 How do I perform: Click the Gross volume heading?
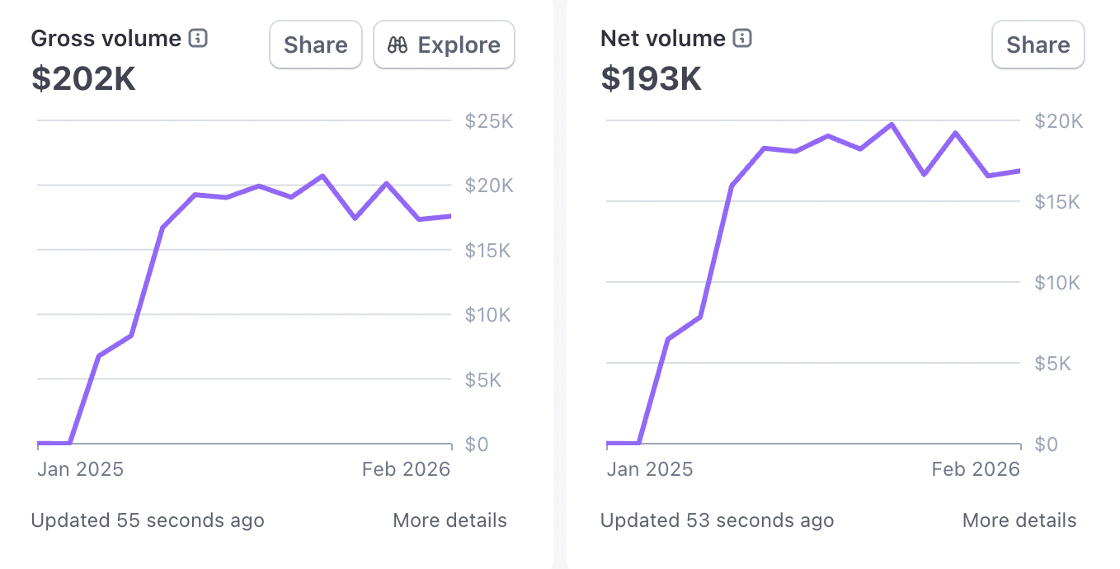coord(106,38)
